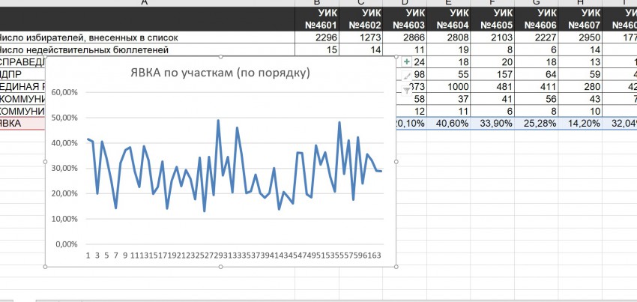Open the Chart Filters funnel button
This screenshot has height=302, width=637.
tap(407, 90)
